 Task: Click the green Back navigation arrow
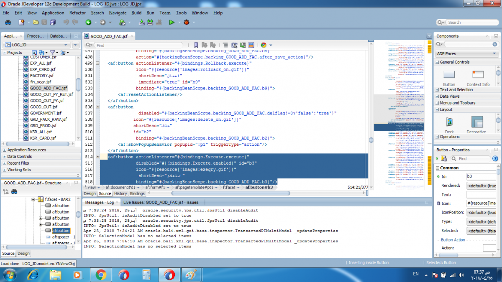(88, 22)
